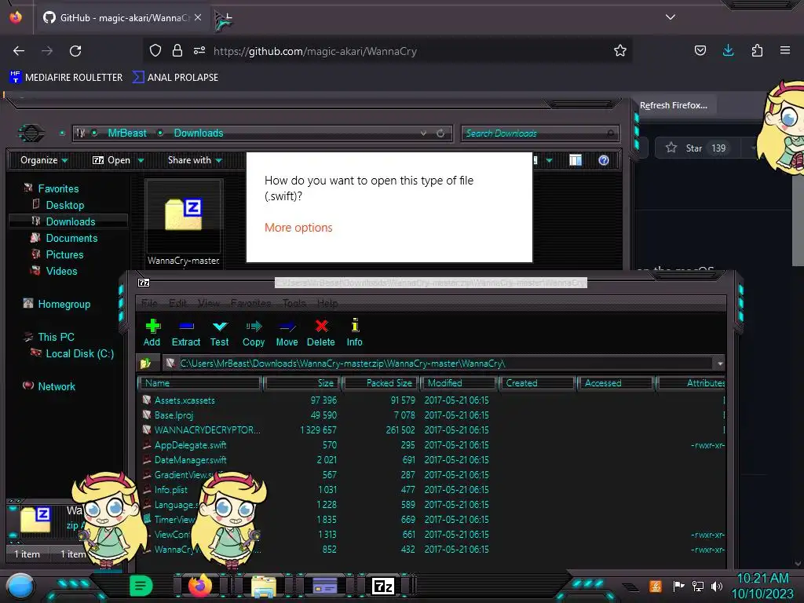804x603 pixels.
Task: Expand MrBeast breadcrumb in Explorer
Action: (x=160, y=133)
